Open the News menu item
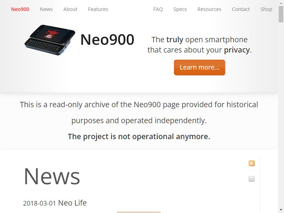 click(47, 9)
